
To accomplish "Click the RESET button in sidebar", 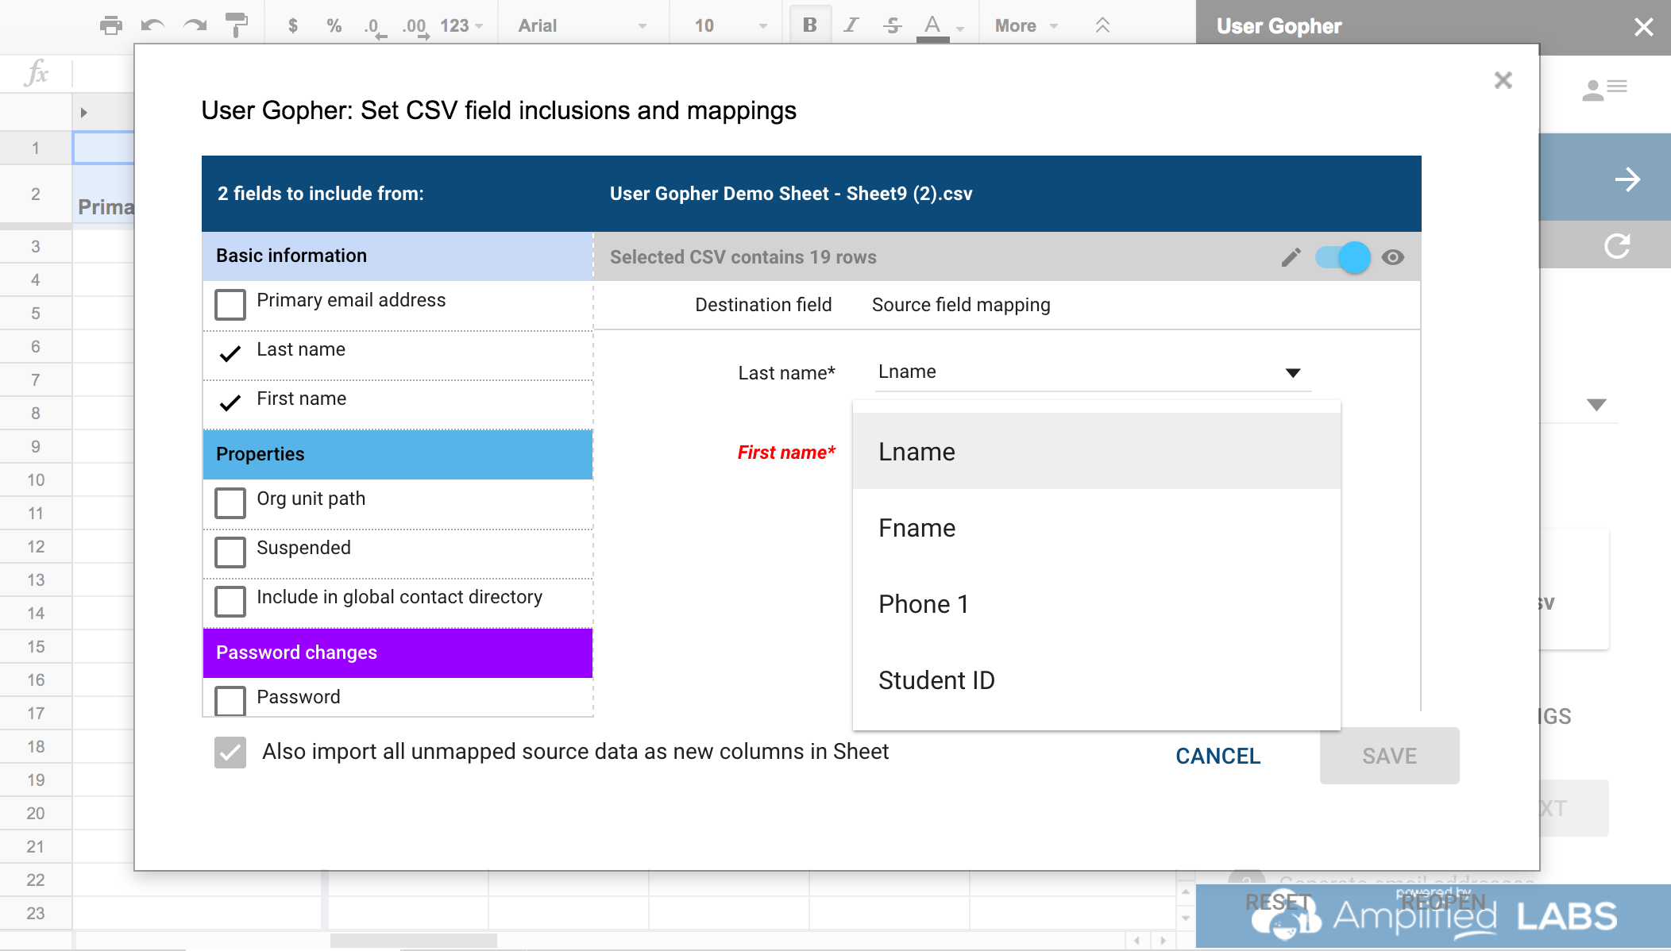I will tap(1278, 903).
